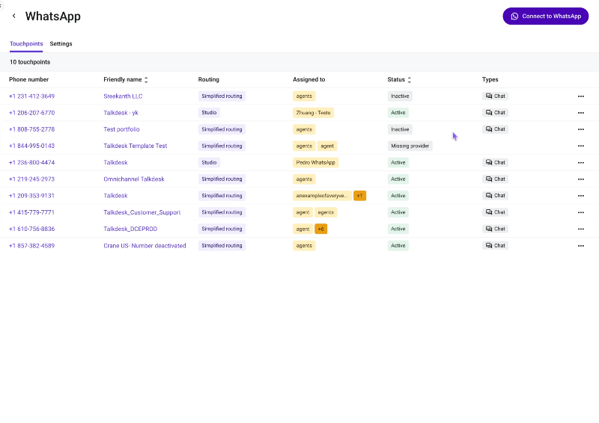The height and width of the screenshot is (423, 599).
Task: Click the Assigned to column header
Action: pos(308,79)
